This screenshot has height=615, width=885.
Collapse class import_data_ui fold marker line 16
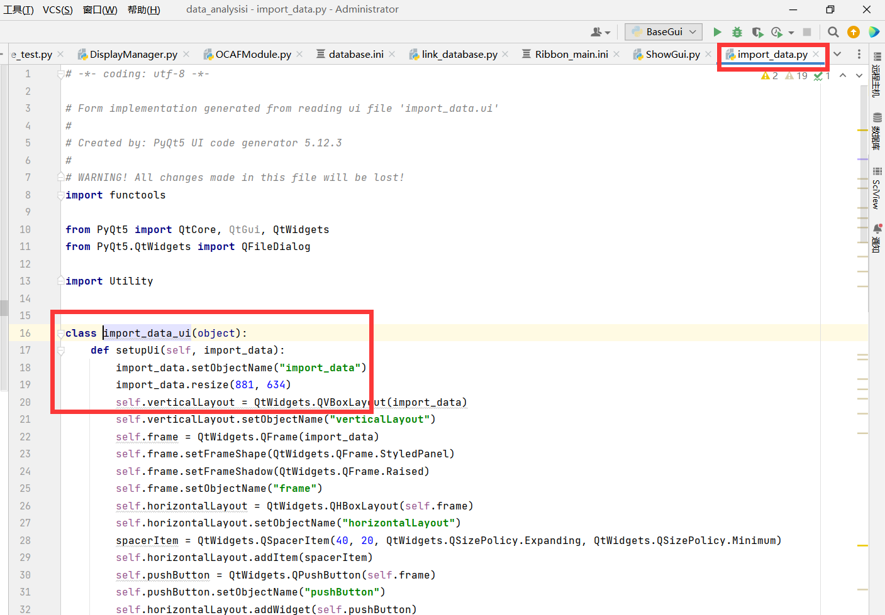[x=60, y=333]
